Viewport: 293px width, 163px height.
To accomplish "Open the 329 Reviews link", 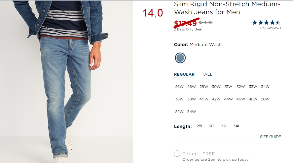I will (270, 28).
